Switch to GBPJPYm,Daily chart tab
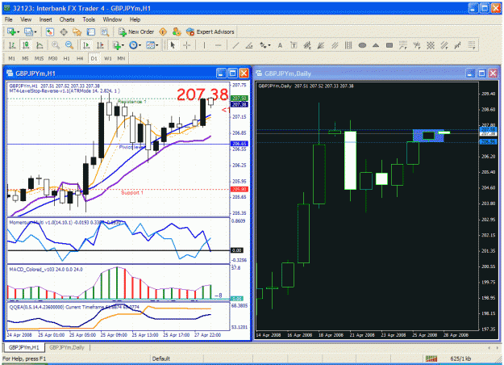This screenshot has width=504, height=365. pos(67,347)
